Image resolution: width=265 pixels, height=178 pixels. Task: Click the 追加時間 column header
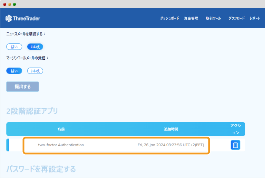tap(171, 129)
